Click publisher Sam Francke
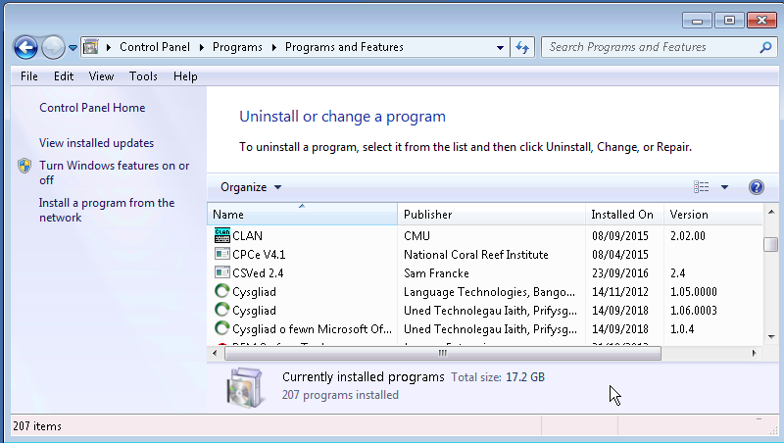The image size is (784, 443). 436,273
